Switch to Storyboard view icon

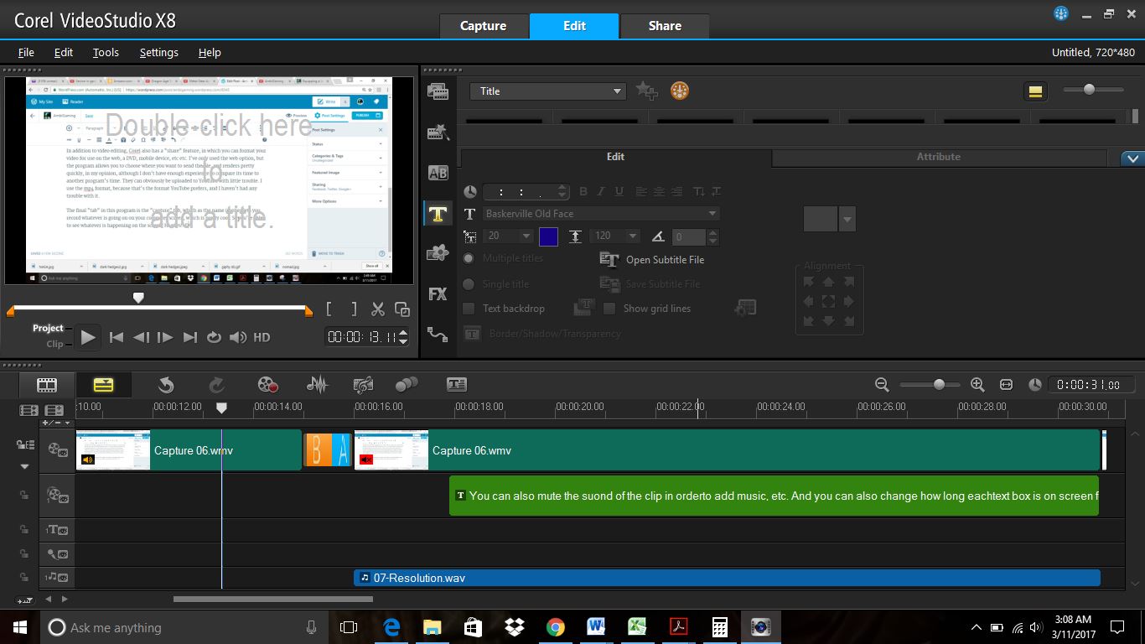(46, 384)
